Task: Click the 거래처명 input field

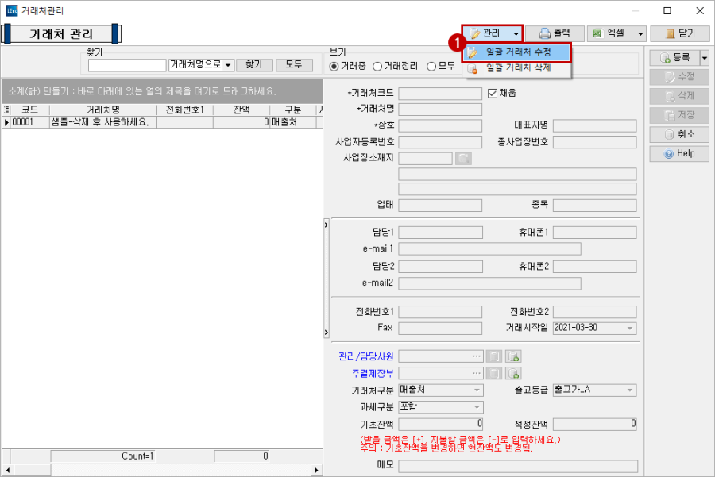Action: (x=439, y=109)
